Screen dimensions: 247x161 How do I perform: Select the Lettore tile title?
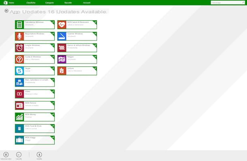(70, 68)
